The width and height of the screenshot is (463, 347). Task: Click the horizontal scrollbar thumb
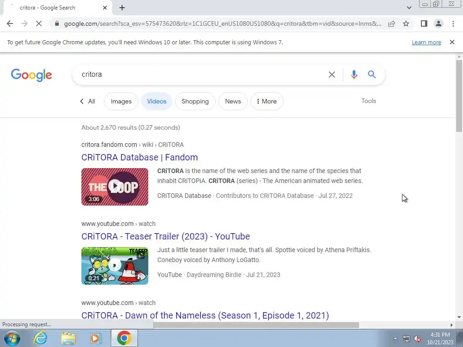point(256,325)
